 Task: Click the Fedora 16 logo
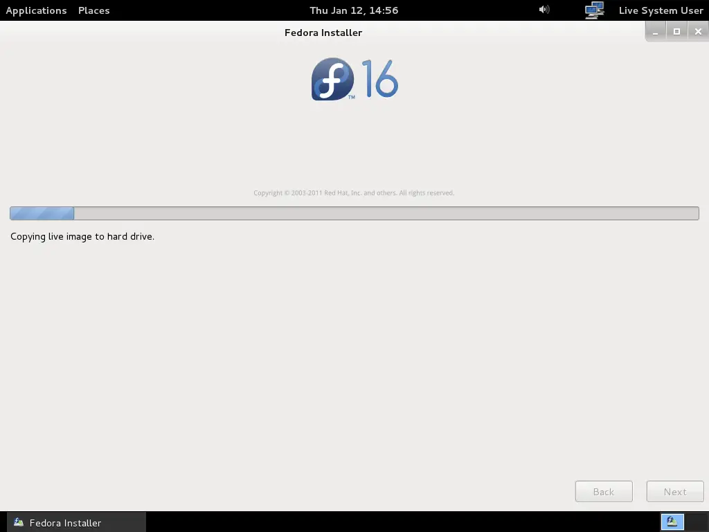click(x=354, y=79)
